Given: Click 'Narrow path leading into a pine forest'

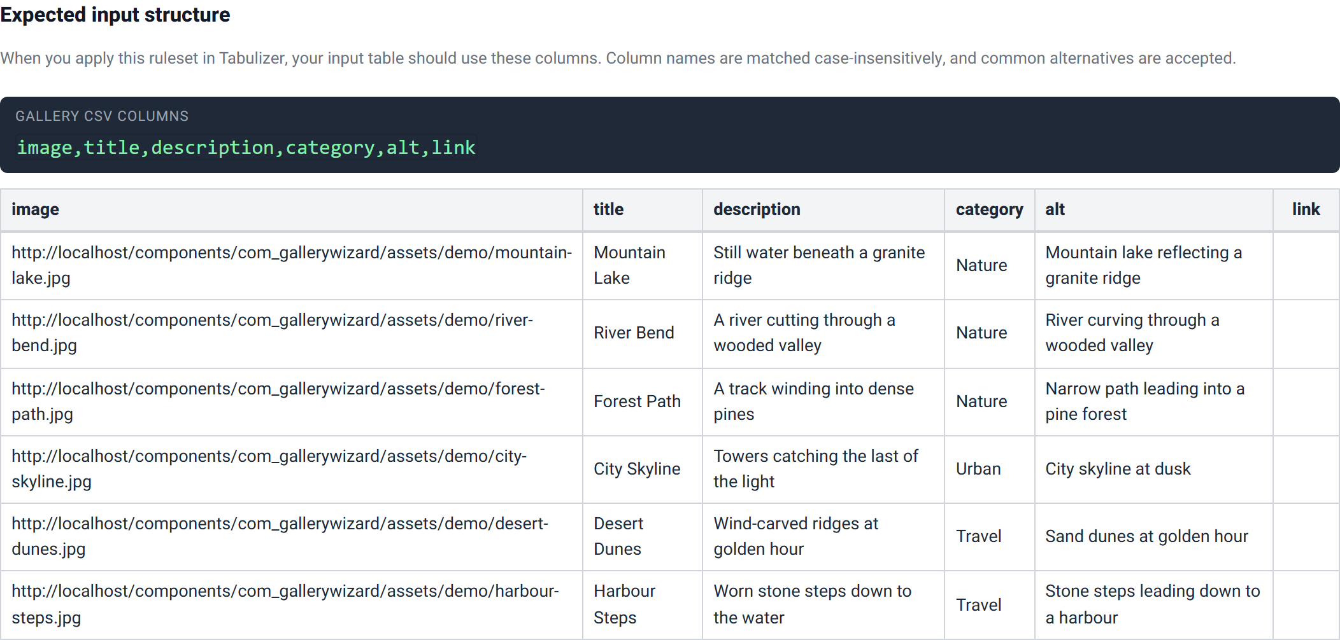Looking at the screenshot, I should pyautogui.click(x=1144, y=401).
